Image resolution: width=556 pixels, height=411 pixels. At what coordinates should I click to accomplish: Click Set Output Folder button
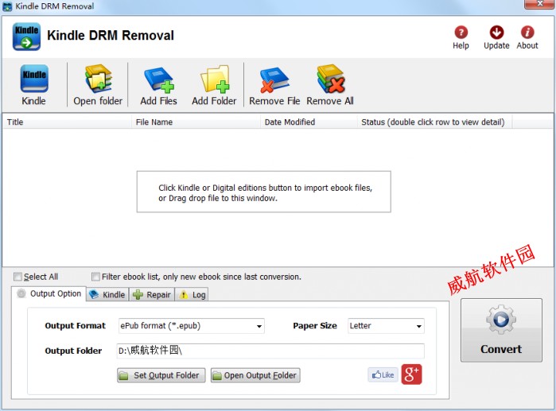(161, 375)
